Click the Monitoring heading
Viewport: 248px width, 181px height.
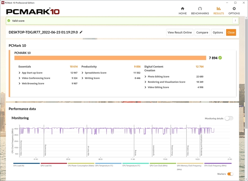pos(20,118)
